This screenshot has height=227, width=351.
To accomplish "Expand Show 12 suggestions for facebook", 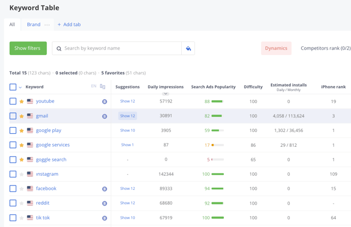I will [x=128, y=188].
